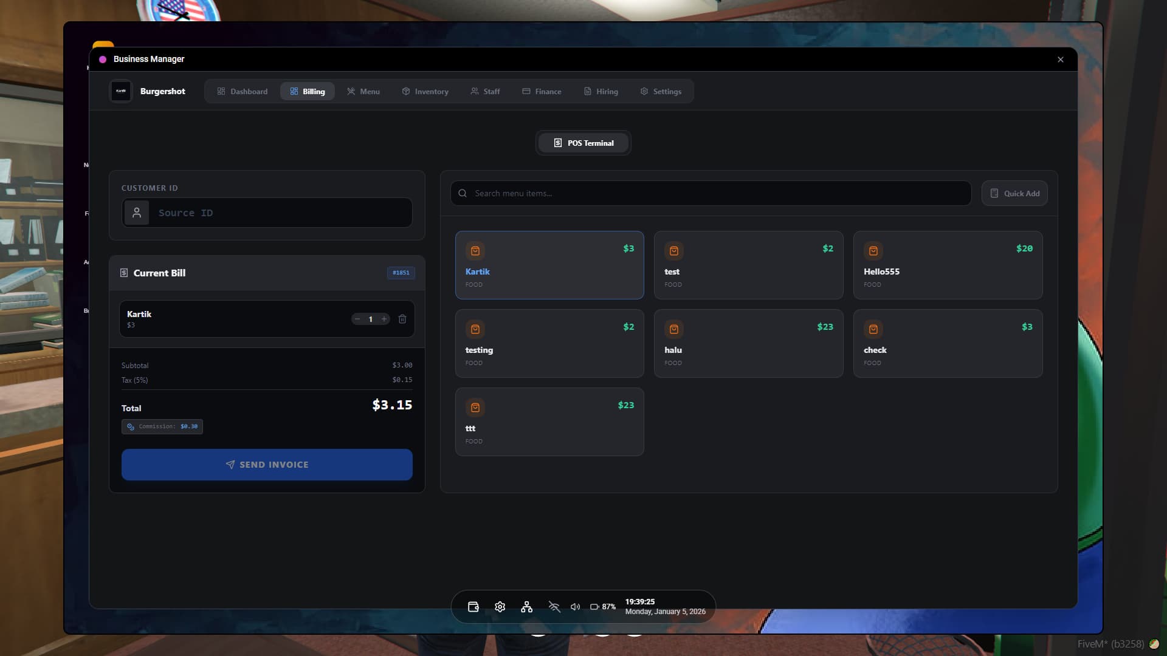Click the Burgershot logo icon
The height and width of the screenshot is (656, 1167).
pos(121,91)
